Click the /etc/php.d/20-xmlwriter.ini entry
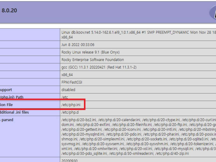216x162 pixels. pos(96,149)
